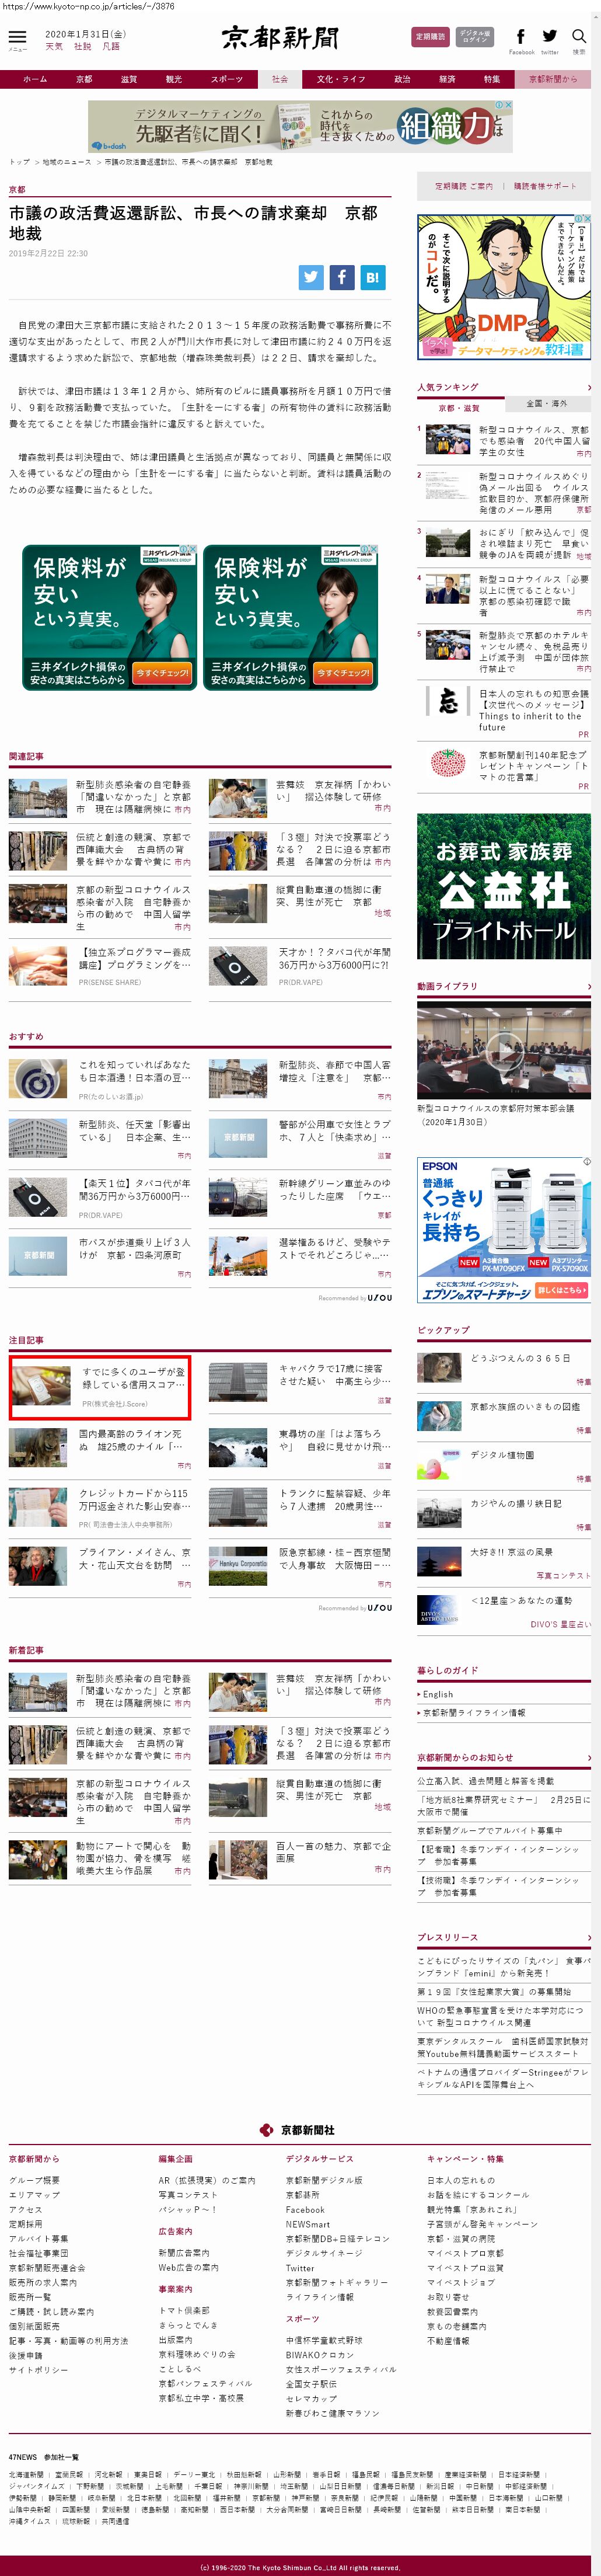Click the Twitter bird icon in header
The height and width of the screenshot is (2576, 601).
click(x=549, y=37)
